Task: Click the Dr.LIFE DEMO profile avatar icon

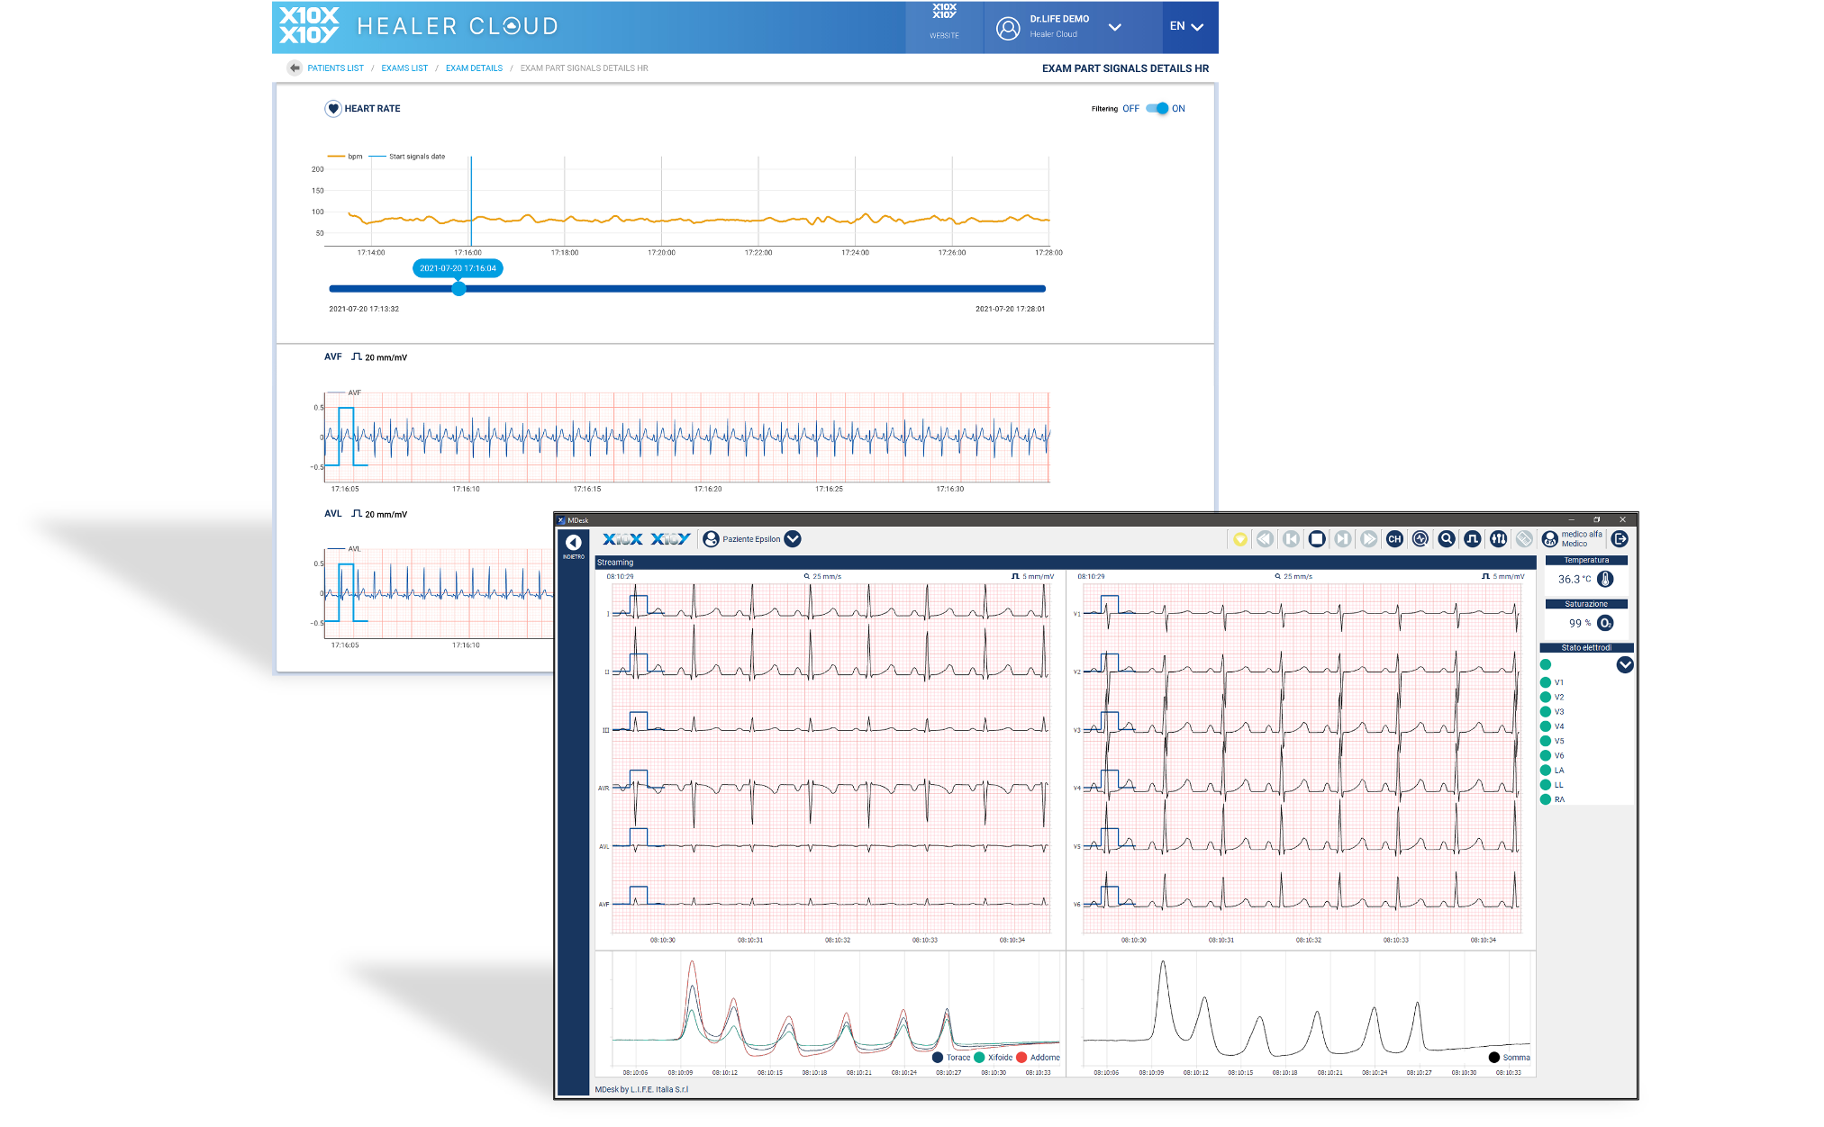Action: pyautogui.click(x=1008, y=28)
